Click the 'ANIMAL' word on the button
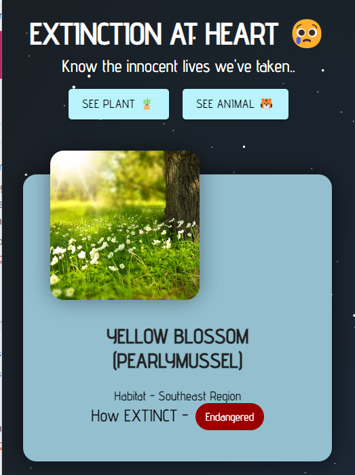355x475 pixels. tap(236, 104)
